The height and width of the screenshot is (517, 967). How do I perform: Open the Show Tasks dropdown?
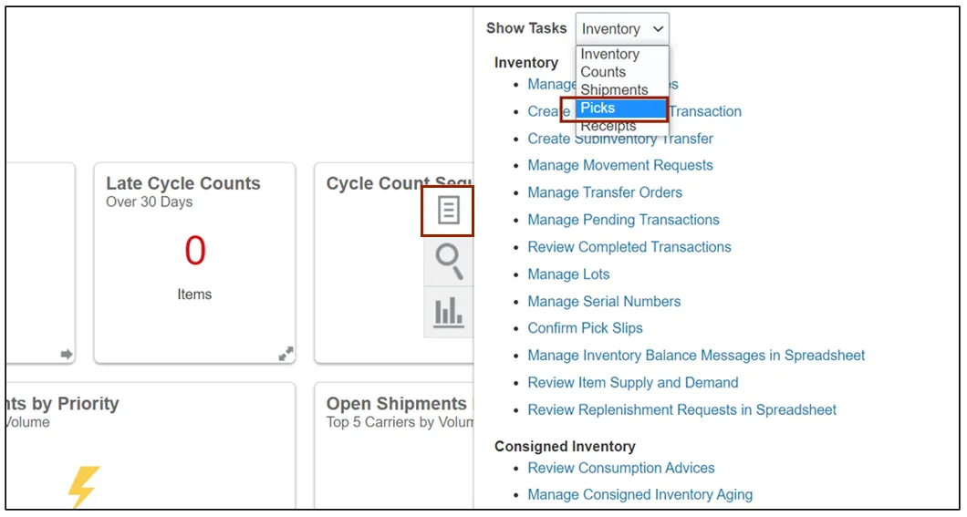click(622, 29)
